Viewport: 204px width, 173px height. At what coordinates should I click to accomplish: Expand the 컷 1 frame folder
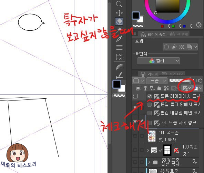148,150
